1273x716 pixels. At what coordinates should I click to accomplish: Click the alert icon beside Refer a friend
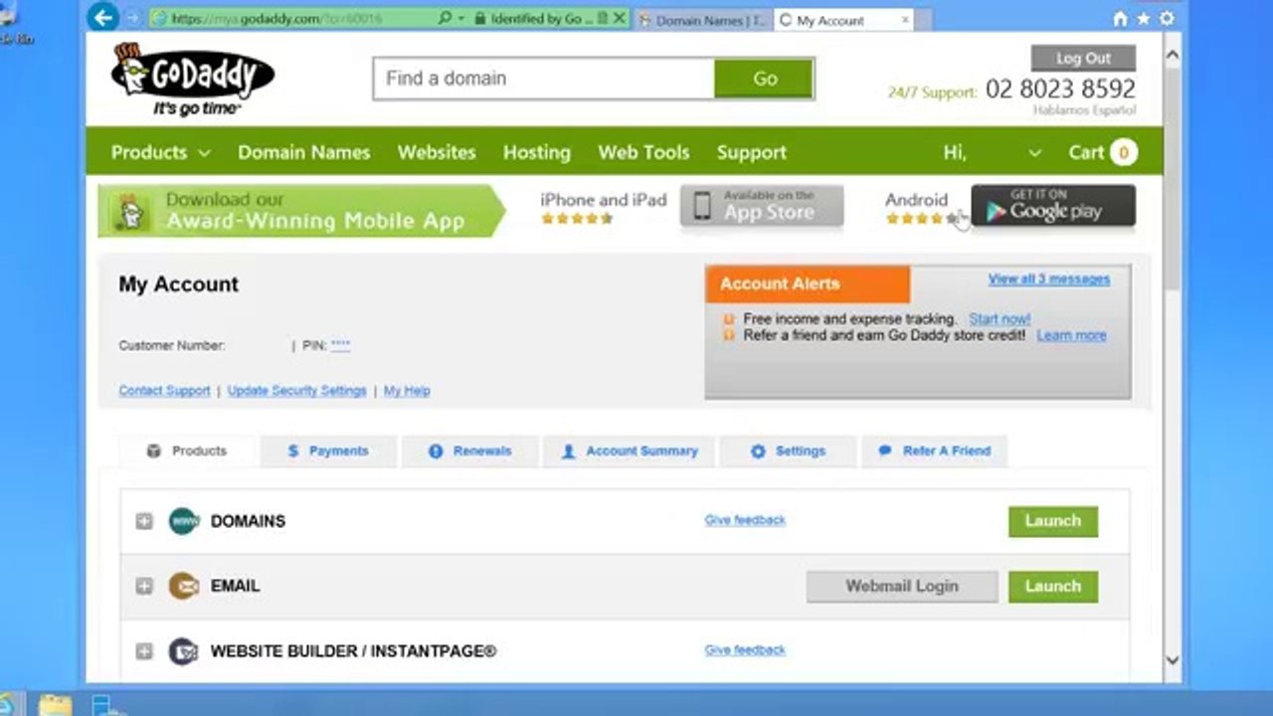[x=729, y=336]
